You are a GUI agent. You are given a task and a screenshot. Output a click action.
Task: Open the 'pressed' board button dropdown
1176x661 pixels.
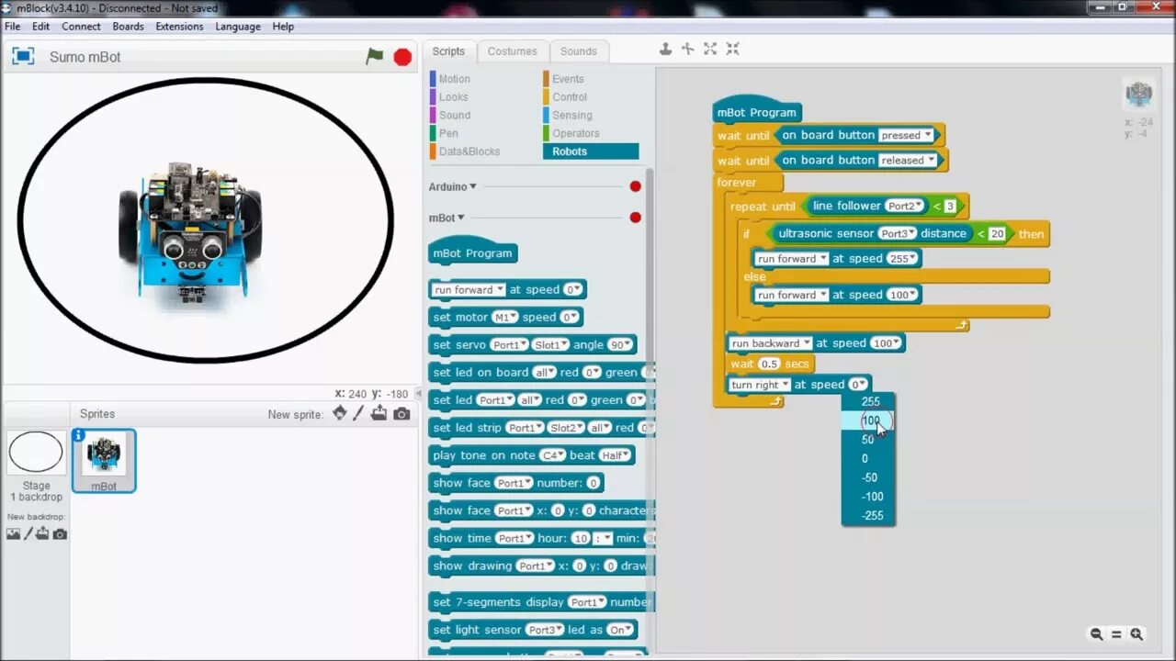pyautogui.click(x=906, y=135)
